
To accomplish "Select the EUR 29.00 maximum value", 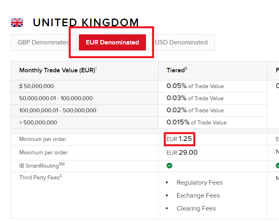I will tap(182, 153).
